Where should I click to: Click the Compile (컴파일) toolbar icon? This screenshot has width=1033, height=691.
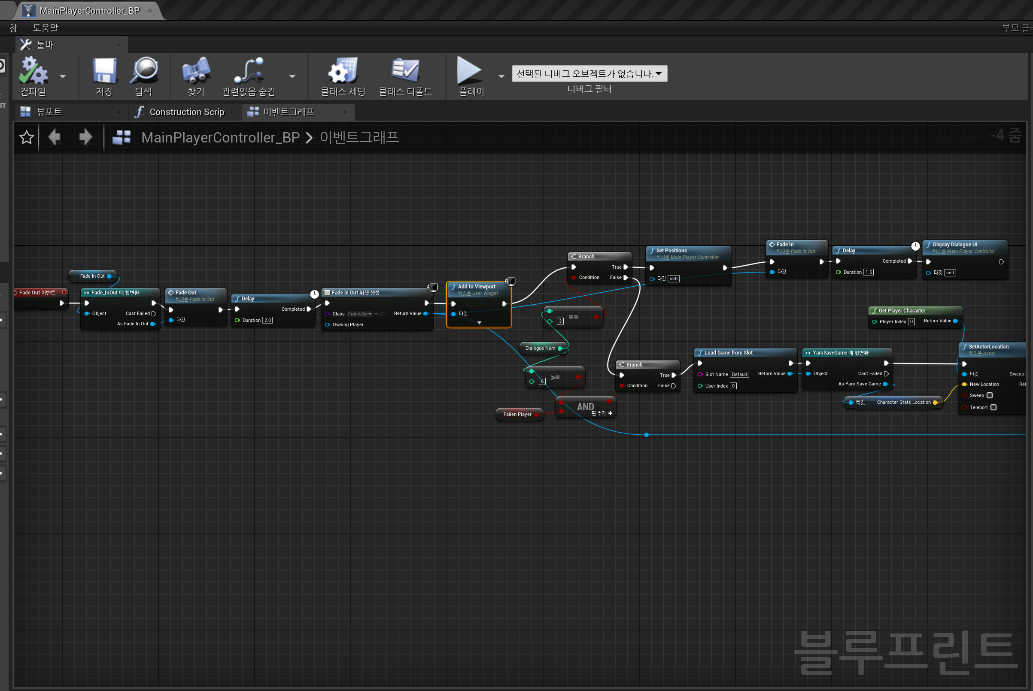pos(33,71)
